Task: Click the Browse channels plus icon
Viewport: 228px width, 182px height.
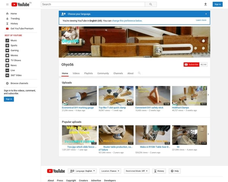Action: tap(7, 83)
